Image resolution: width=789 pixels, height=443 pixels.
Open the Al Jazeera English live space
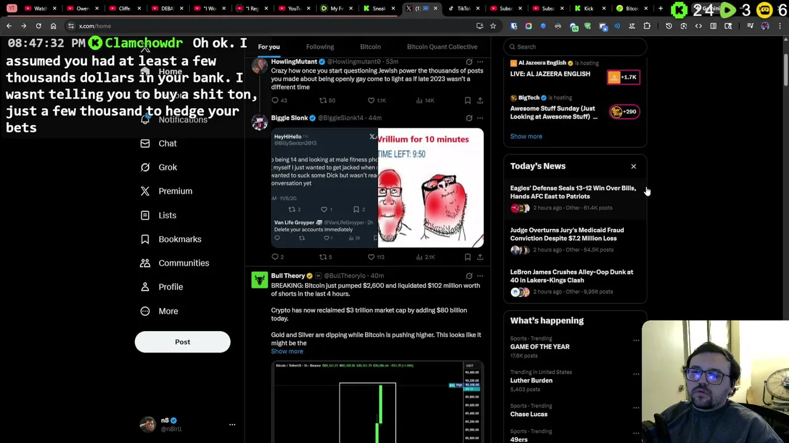(574, 71)
